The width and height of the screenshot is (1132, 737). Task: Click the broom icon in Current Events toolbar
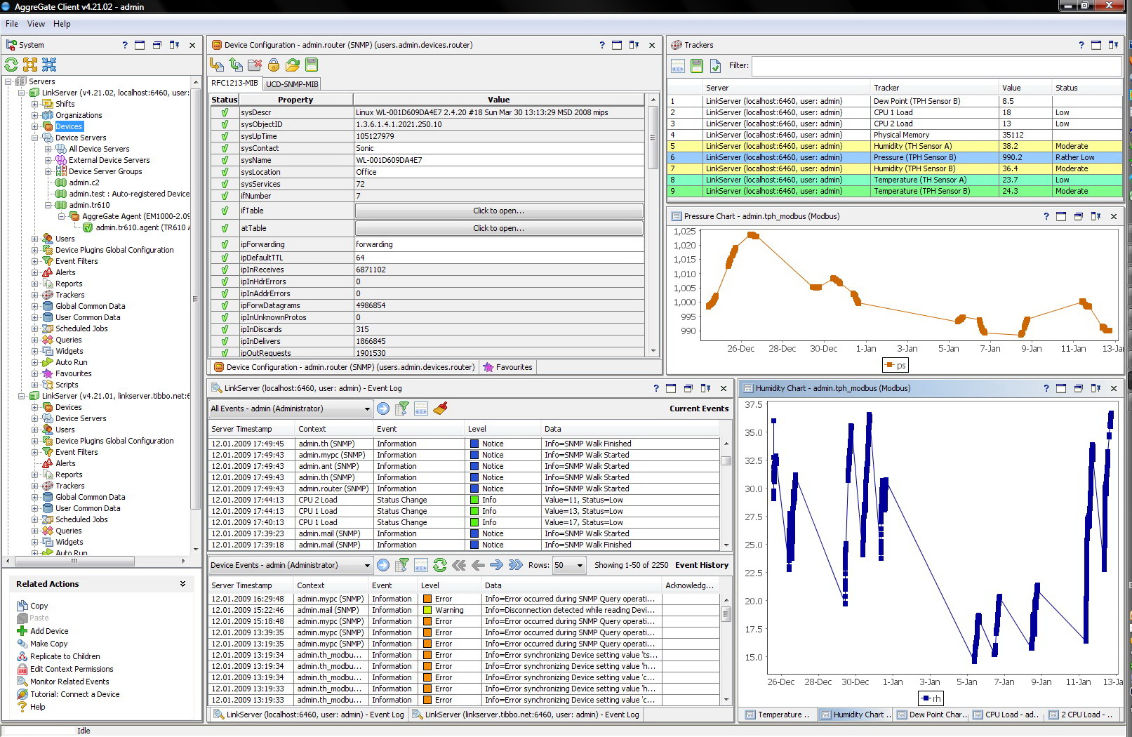pyautogui.click(x=440, y=409)
